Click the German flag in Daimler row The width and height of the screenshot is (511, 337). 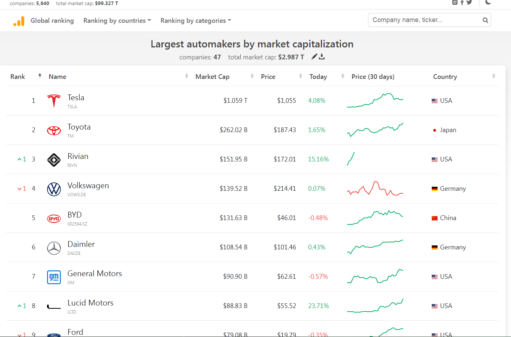click(x=435, y=248)
